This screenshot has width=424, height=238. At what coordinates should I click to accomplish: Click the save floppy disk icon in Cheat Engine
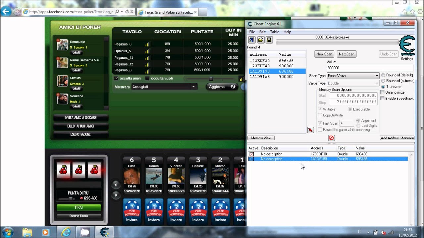pyautogui.click(x=269, y=40)
